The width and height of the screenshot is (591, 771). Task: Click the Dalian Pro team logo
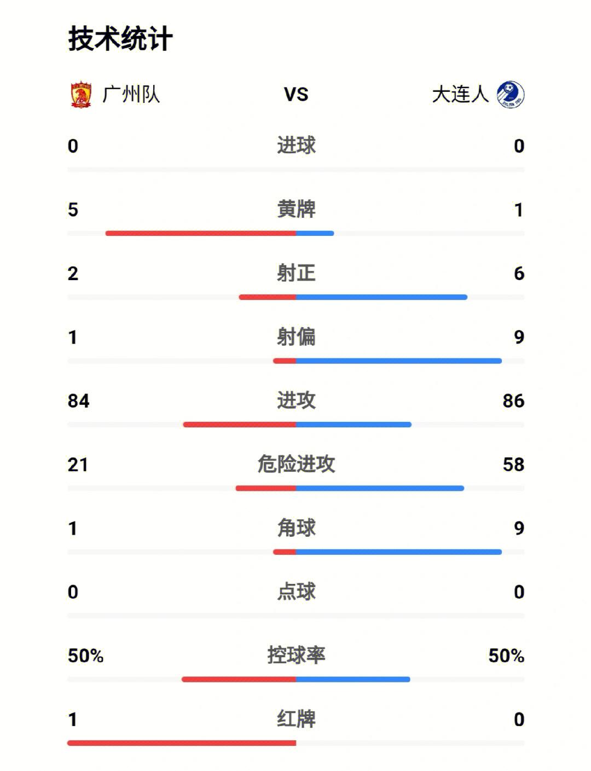tap(511, 95)
